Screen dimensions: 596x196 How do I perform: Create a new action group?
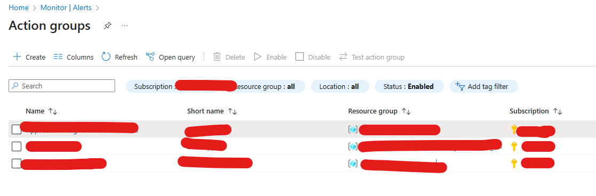[29, 57]
